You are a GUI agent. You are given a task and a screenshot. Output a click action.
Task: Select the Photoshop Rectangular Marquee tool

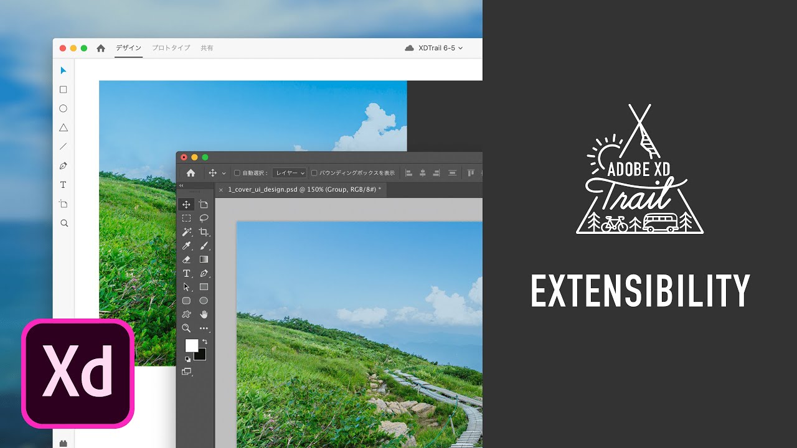click(x=186, y=218)
